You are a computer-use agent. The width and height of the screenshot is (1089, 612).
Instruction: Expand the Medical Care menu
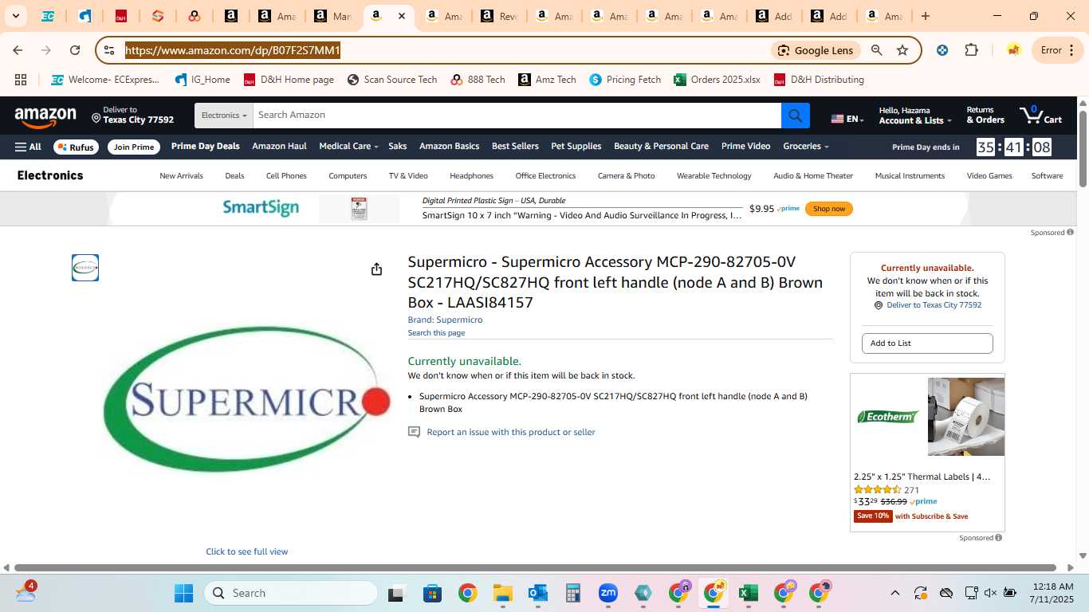(x=348, y=147)
